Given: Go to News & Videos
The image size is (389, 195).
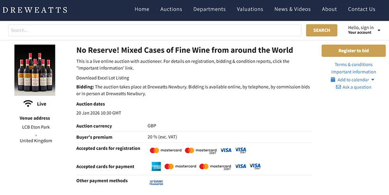Looking at the screenshot, I should [293, 9].
